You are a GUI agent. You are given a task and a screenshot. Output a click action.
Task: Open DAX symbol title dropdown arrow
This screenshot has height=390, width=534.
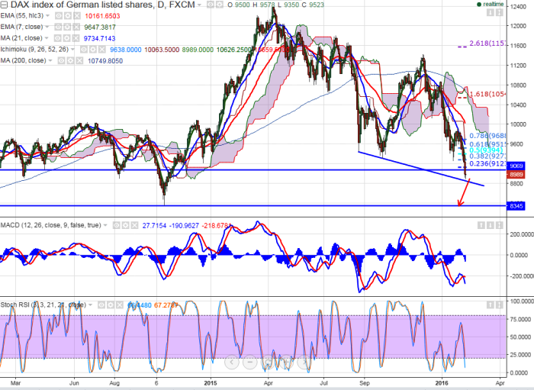click(200, 5)
